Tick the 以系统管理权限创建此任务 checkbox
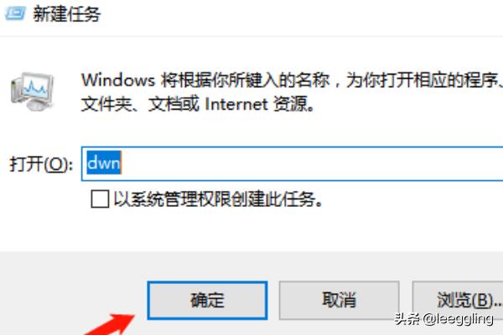Image resolution: width=503 pixels, height=335 pixels. (x=100, y=199)
